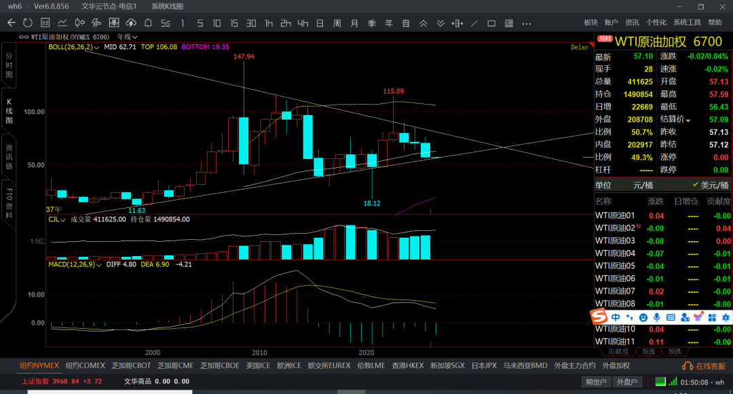This screenshot has height=394, width=733.
Task: Select 元/桶 price unit option
Action: coord(643,185)
